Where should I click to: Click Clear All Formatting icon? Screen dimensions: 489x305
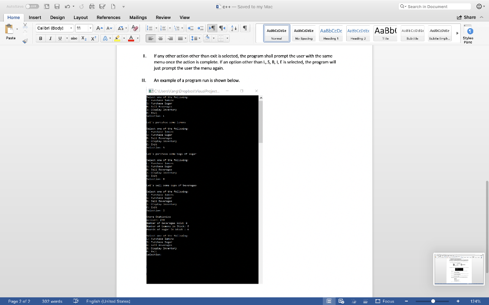tap(135, 28)
